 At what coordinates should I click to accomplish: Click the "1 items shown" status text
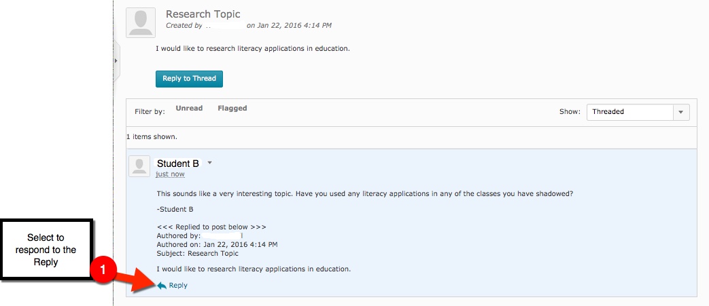click(x=152, y=136)
